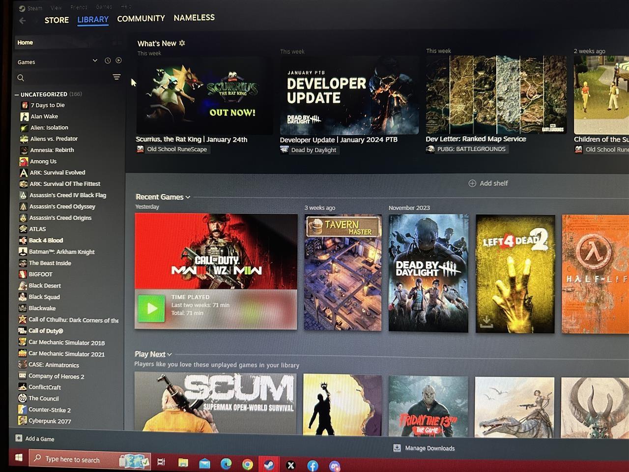Show recent games clock icon
This screenshot has height=472, width=629.
click(x=108, y=60)
